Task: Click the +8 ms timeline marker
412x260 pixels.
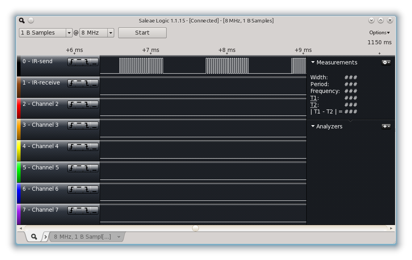Action: (x=227, y=50)
